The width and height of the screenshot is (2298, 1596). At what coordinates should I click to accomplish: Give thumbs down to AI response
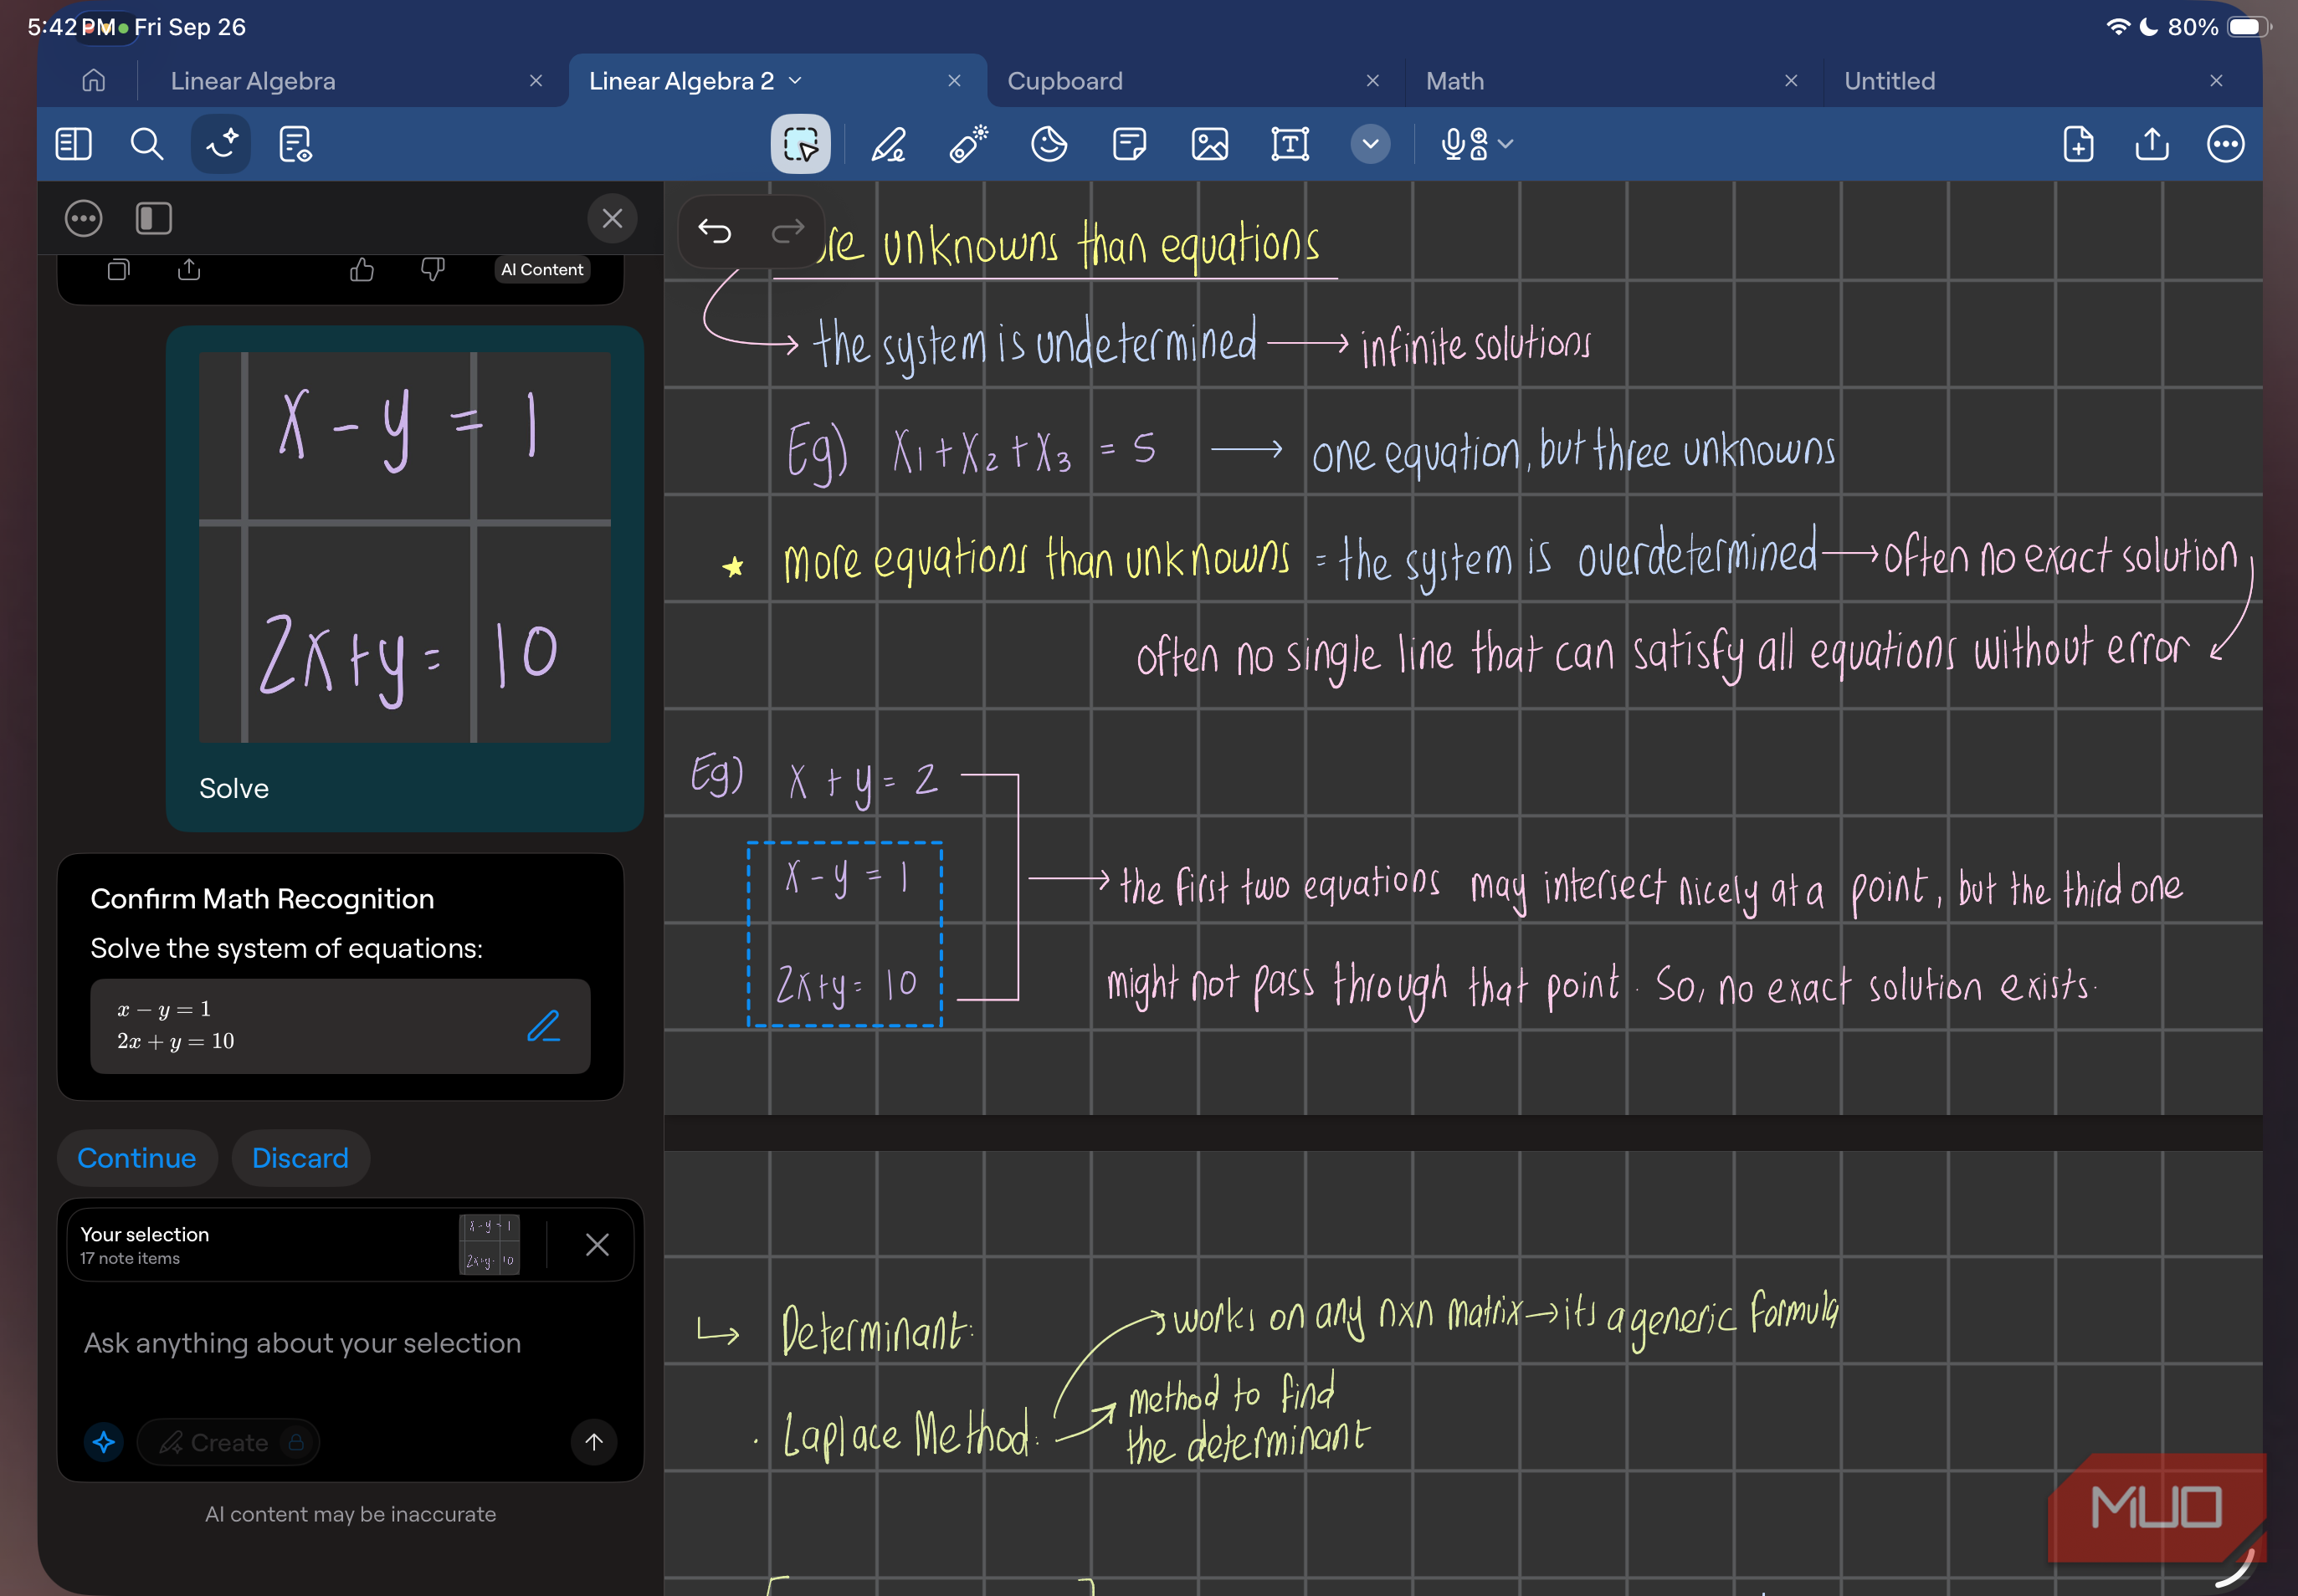pyautogui.click(x=432, y=269)
